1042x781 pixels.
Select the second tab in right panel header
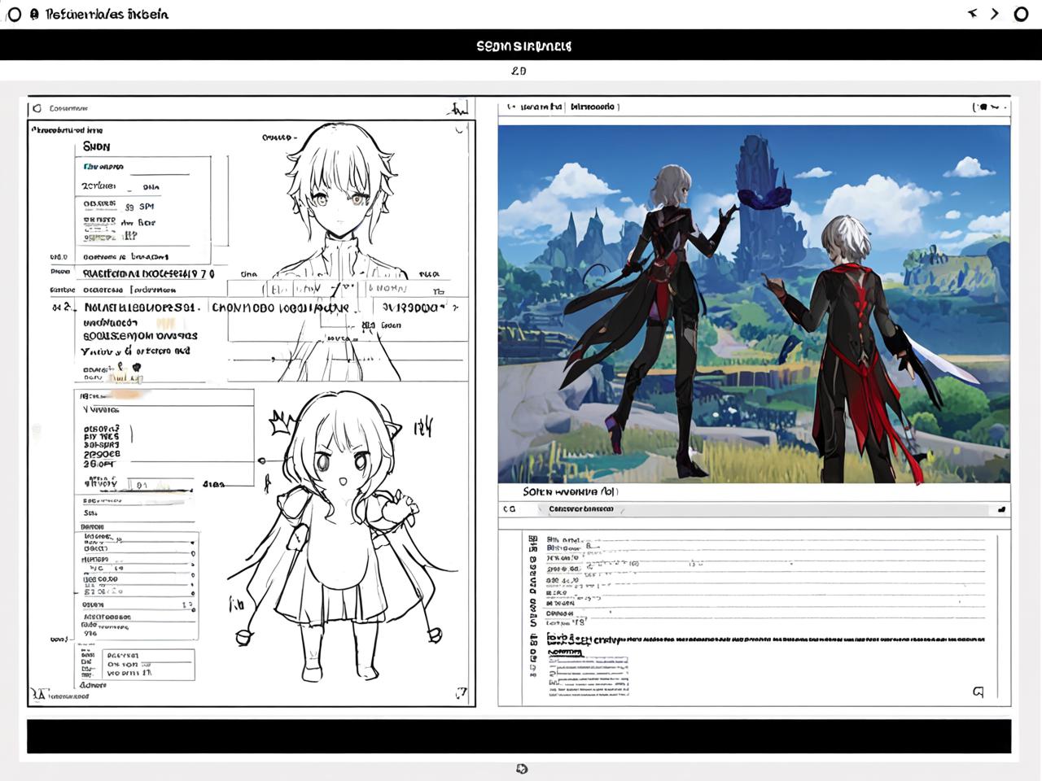594,107
